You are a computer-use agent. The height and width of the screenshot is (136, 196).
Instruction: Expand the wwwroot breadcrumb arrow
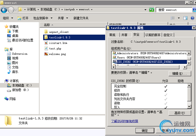(92, 10)
